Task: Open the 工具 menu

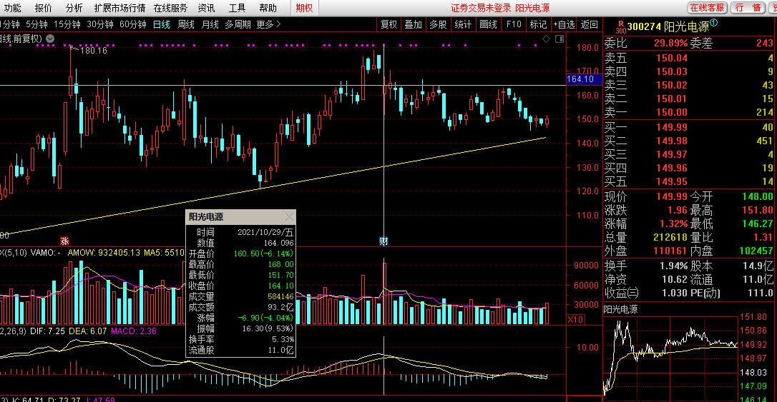Action: pos(237,8)
